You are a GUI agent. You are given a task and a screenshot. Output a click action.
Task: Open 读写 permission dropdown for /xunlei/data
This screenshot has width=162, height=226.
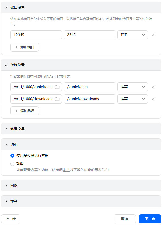click(132, 87)
